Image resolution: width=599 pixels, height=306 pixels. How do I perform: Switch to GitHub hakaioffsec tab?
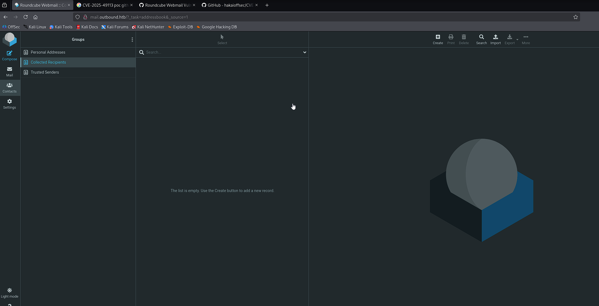pos(227,5)
